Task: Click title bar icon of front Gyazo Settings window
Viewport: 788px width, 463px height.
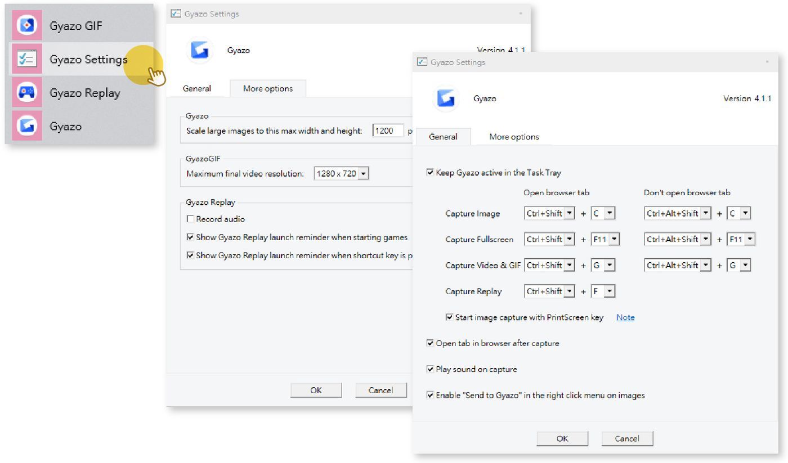Action: pos(422,62)
